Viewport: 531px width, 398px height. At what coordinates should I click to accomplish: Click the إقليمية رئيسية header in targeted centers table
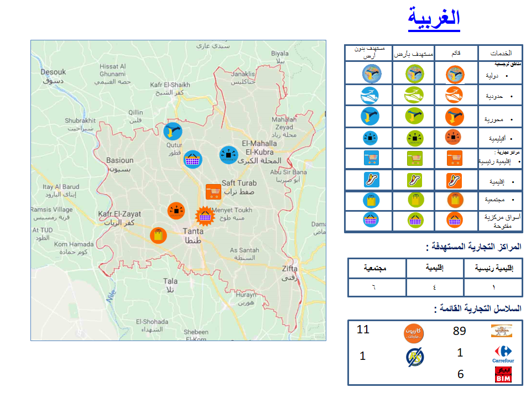(494, 269)
